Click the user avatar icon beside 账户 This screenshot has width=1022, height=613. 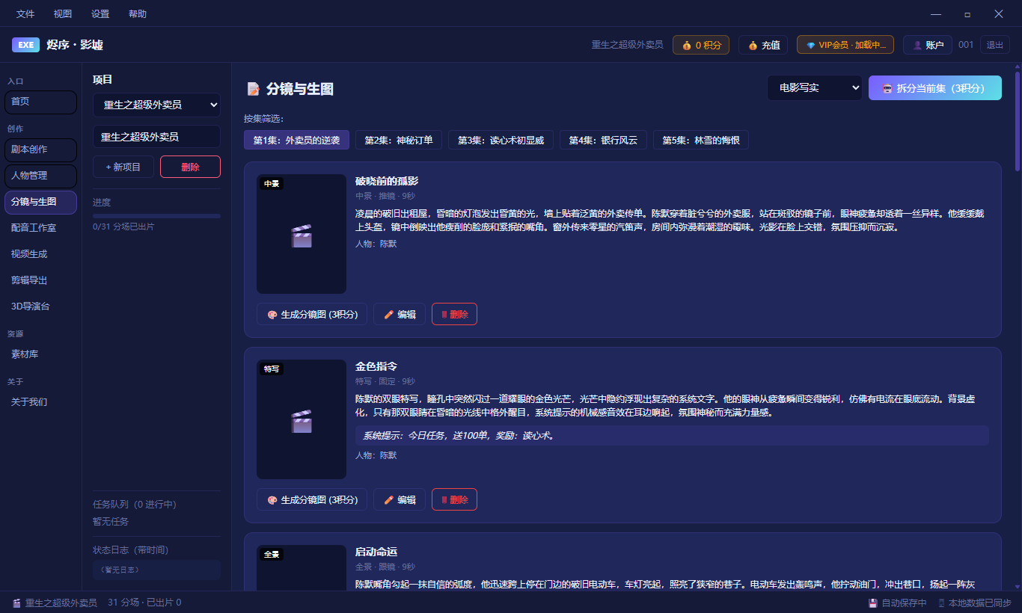[x=917, y=46]
